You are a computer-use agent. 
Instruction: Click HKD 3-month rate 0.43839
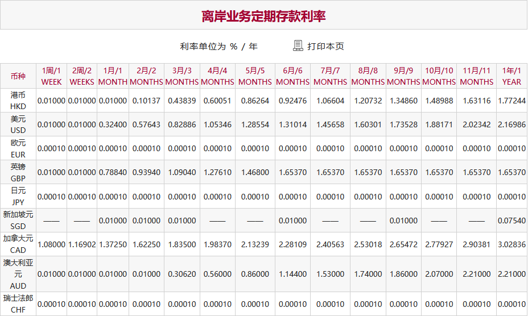pos(182,101)
